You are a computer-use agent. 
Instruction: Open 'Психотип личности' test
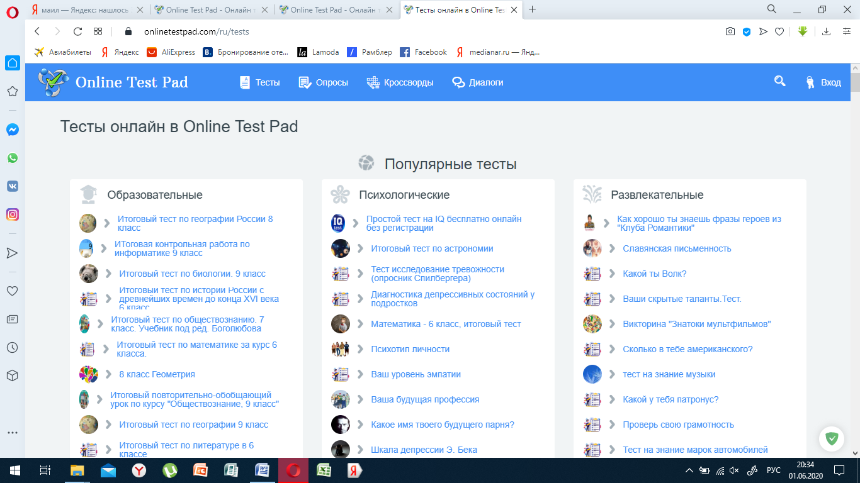click(410, 349)
